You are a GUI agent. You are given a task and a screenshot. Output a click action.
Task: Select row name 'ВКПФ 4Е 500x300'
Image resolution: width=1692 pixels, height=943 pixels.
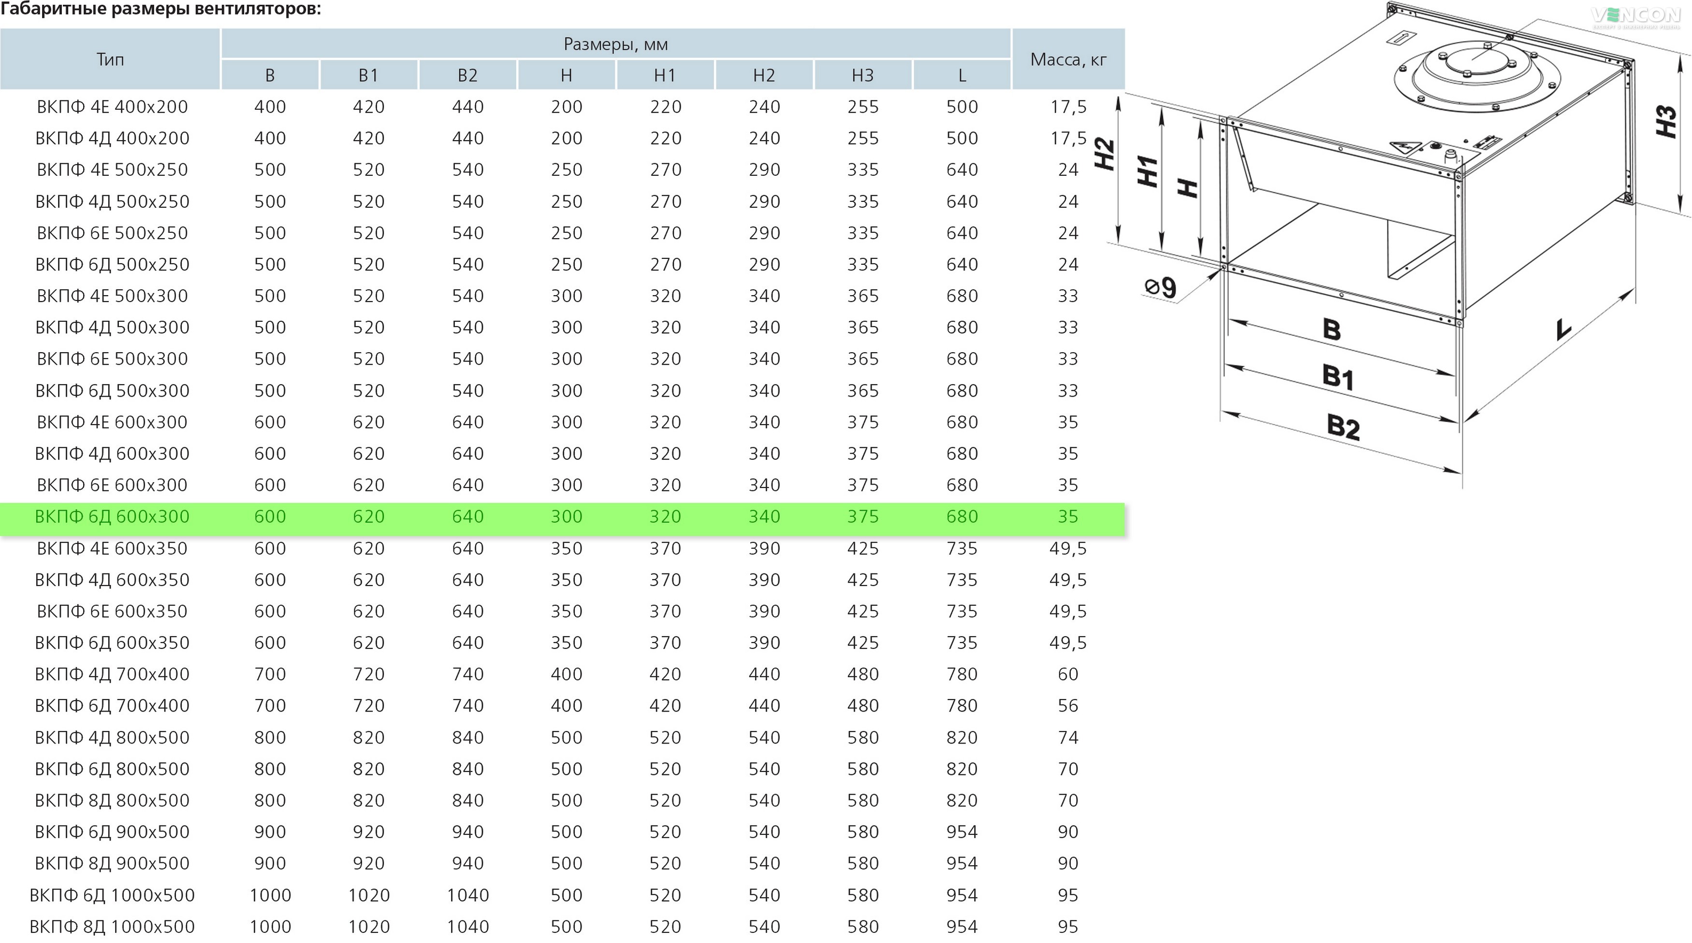[x=112, y=295]
